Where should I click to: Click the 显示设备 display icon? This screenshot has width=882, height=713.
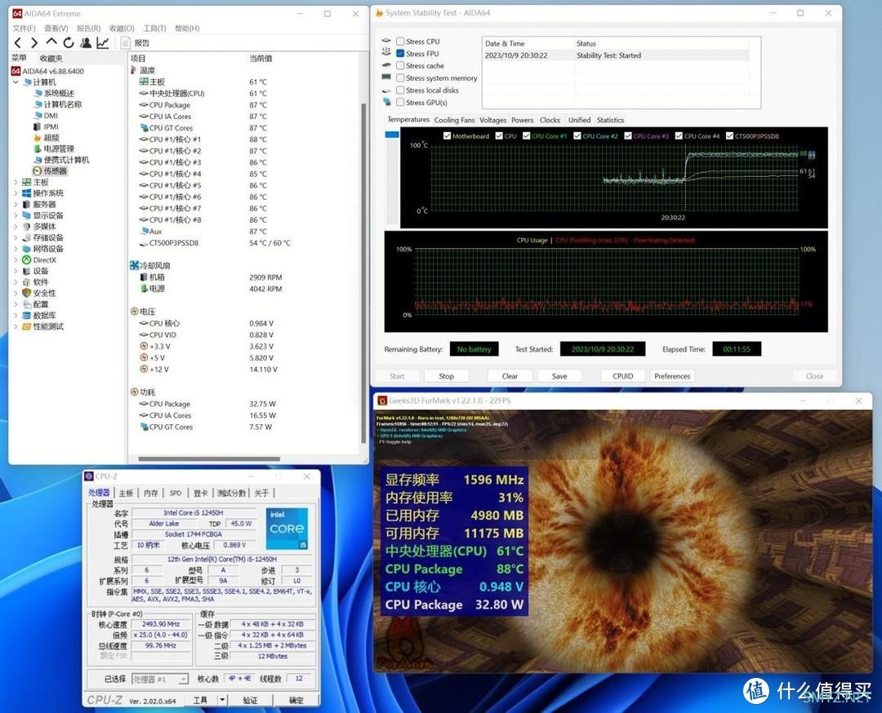(26, 215)
